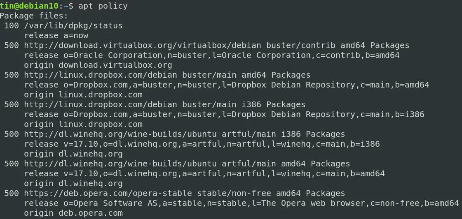
Task: Click the 'apt policy' command text
Action: pyautogui.click(x=103, y=6)
